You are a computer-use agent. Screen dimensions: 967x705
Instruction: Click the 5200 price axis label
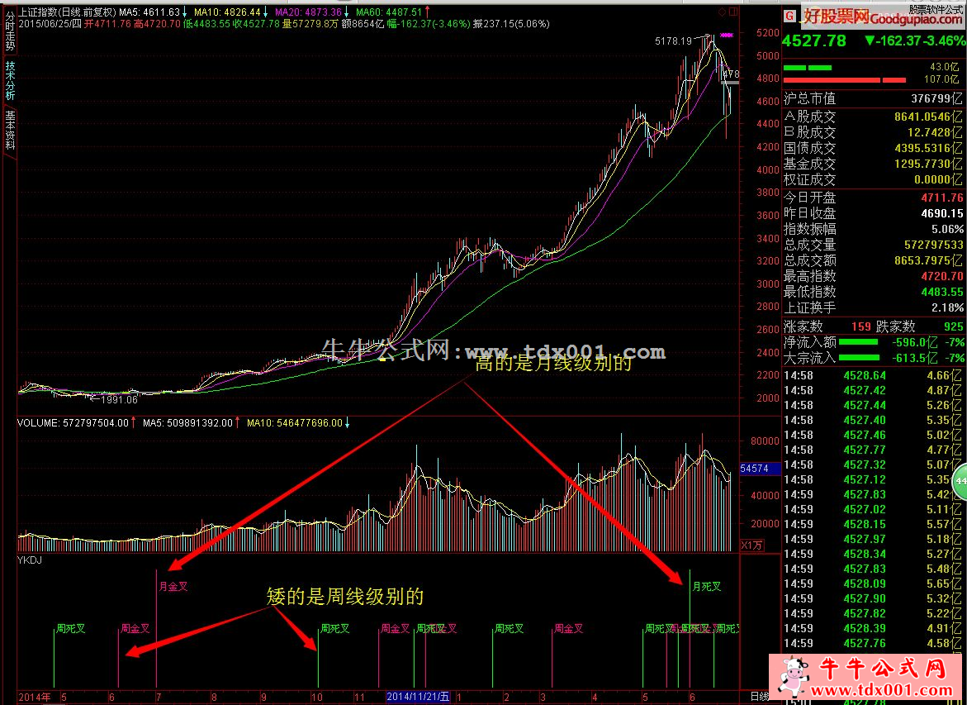click(768, 33)
